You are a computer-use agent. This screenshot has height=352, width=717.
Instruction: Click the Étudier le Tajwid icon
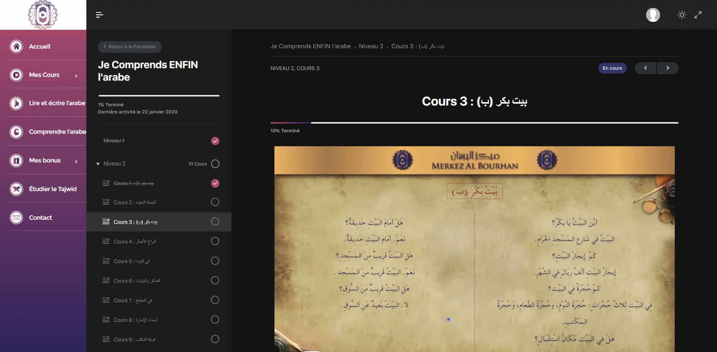tap(16, 189)
